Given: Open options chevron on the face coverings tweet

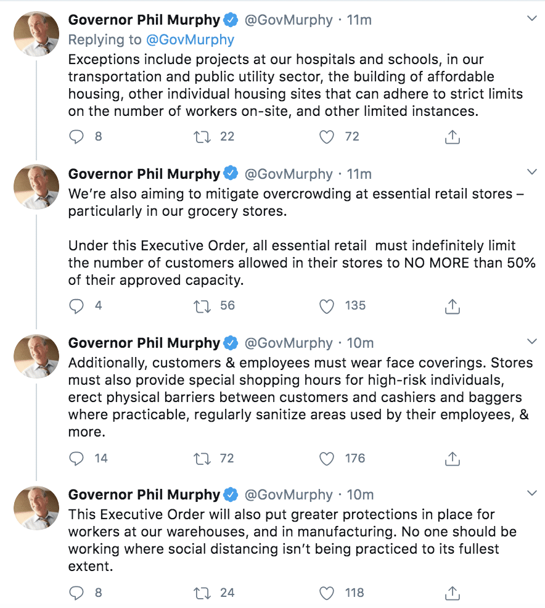Looking at the screenshot, I should (532, 341).
